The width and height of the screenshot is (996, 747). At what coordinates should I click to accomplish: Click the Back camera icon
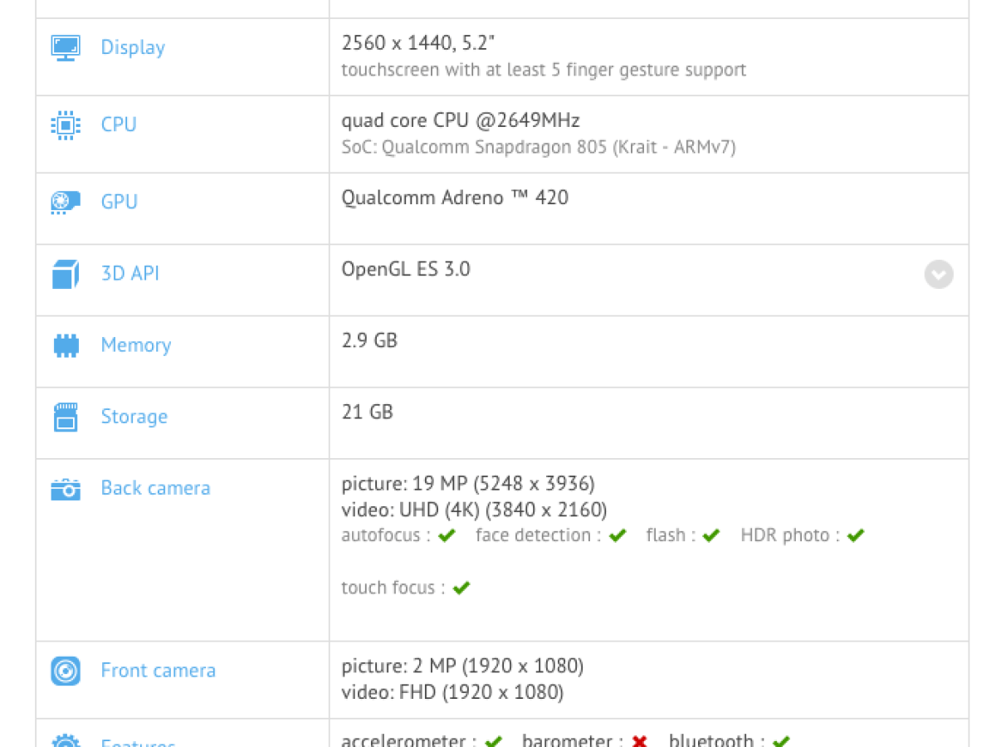pos(66,489)
